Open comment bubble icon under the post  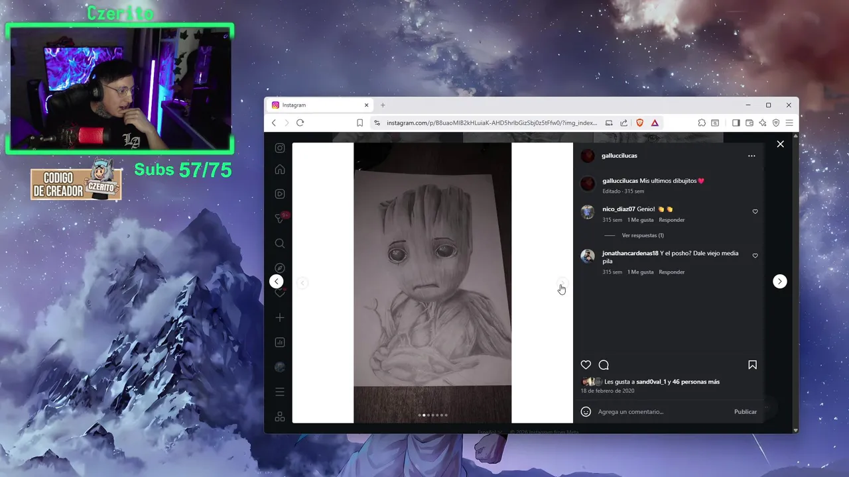tap(604, 365)
